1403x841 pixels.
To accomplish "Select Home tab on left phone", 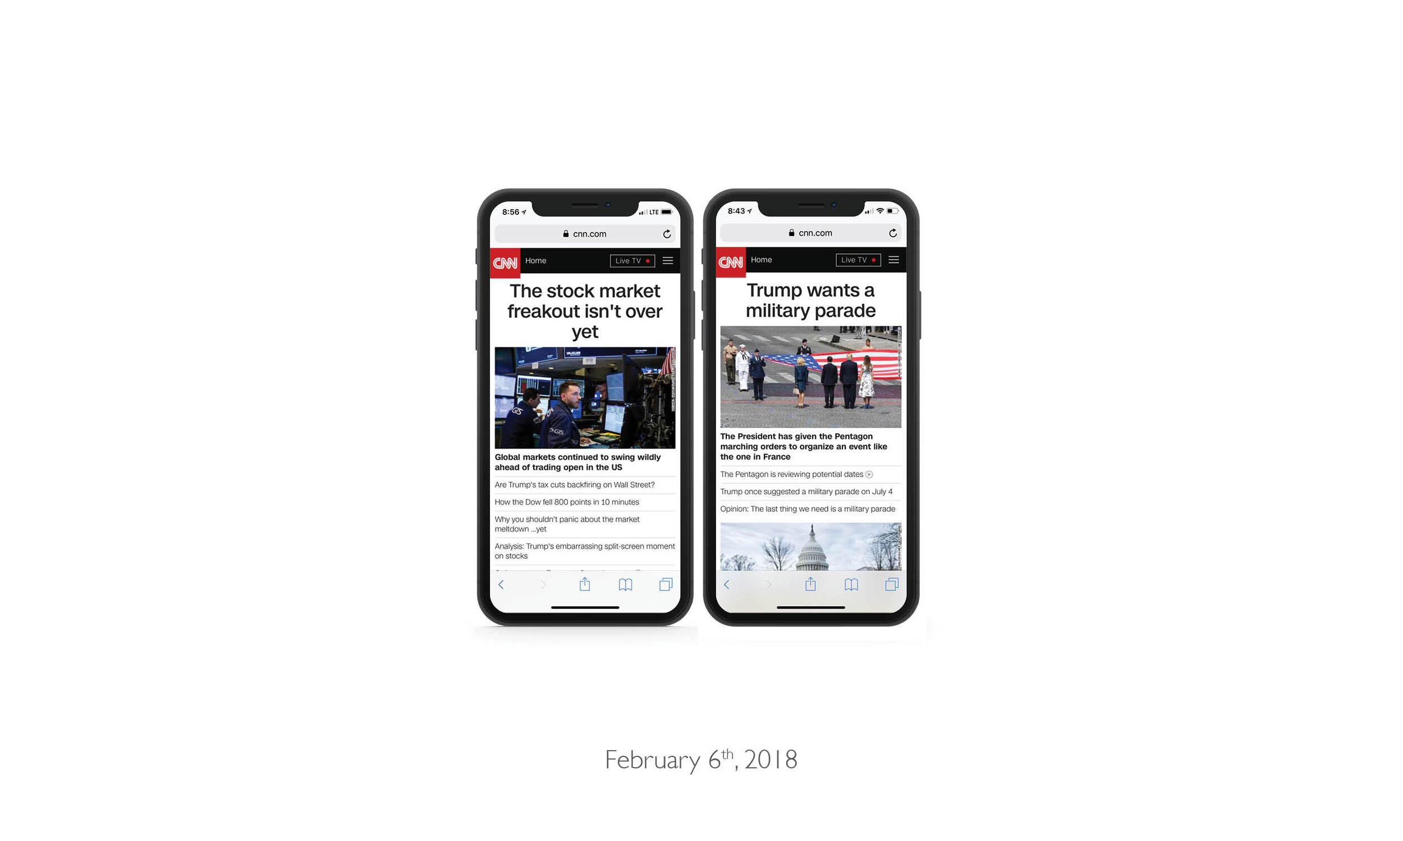I will (x=535, y=259).
